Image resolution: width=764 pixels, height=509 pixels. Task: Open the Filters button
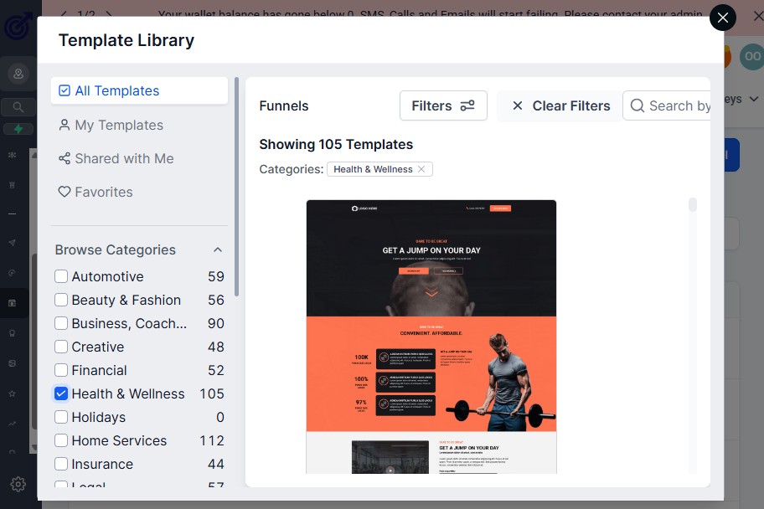(443, 105)
